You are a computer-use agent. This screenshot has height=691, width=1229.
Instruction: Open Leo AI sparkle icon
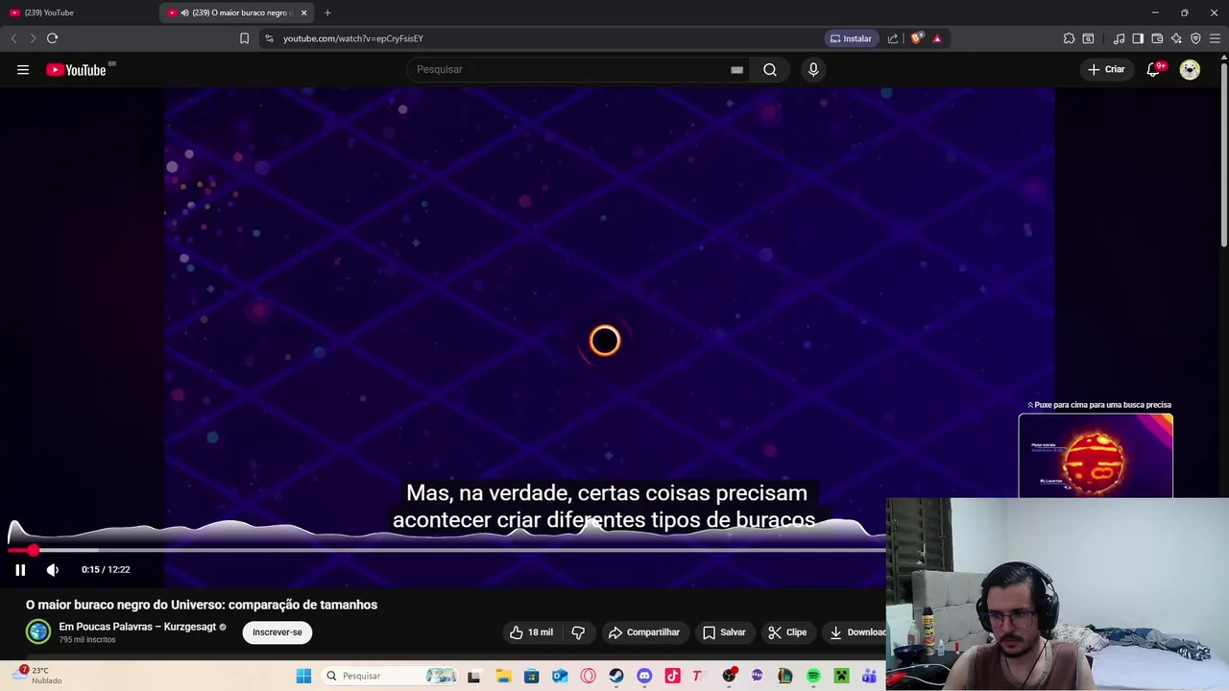pyautogui.click(x=1176, y=38)
